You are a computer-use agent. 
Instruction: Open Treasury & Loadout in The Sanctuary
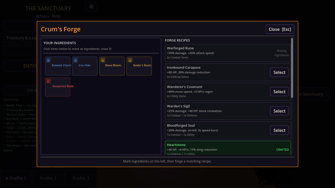click(20, 38)
